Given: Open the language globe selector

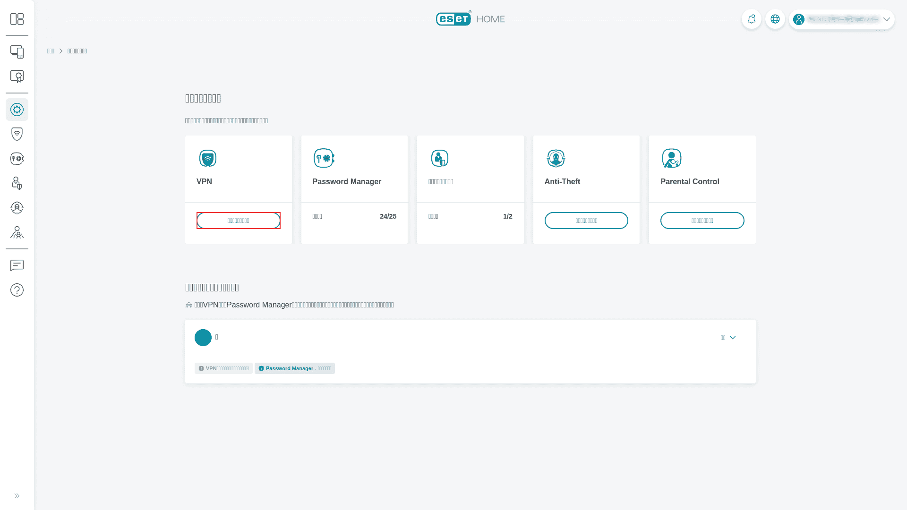Looking at the screenshot, I should (x=775, y=19).
